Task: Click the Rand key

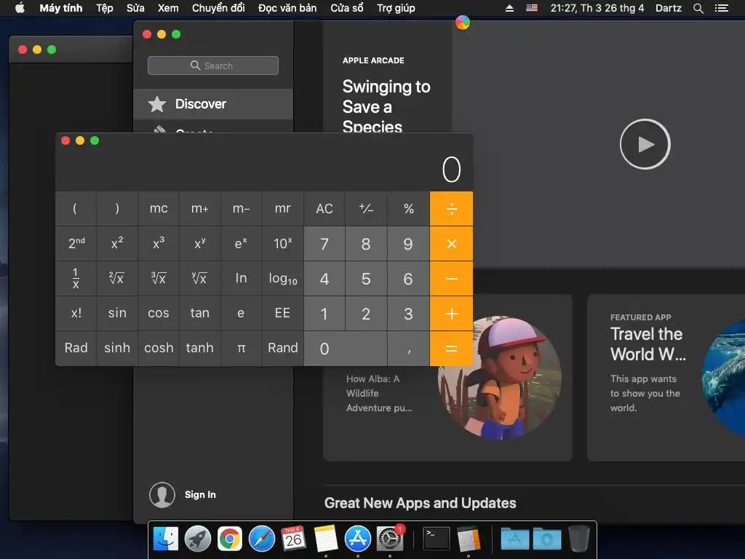Action: click(283, 349)
